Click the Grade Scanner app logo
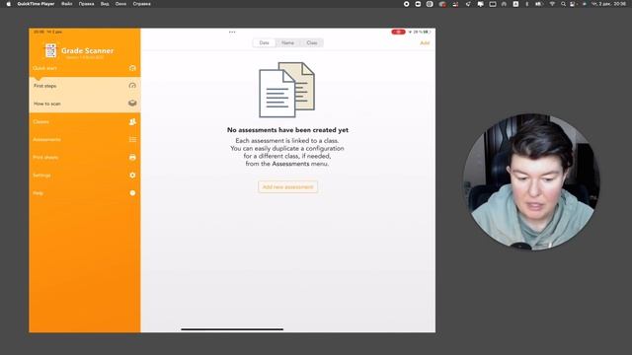632x355 pixels. (x=50, y=50)
